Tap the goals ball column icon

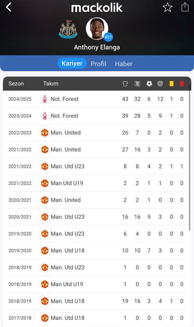click(149, 84)
